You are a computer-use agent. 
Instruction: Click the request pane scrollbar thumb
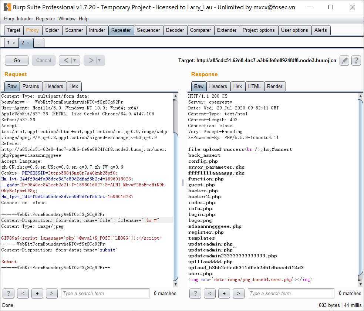pos(175,206)
